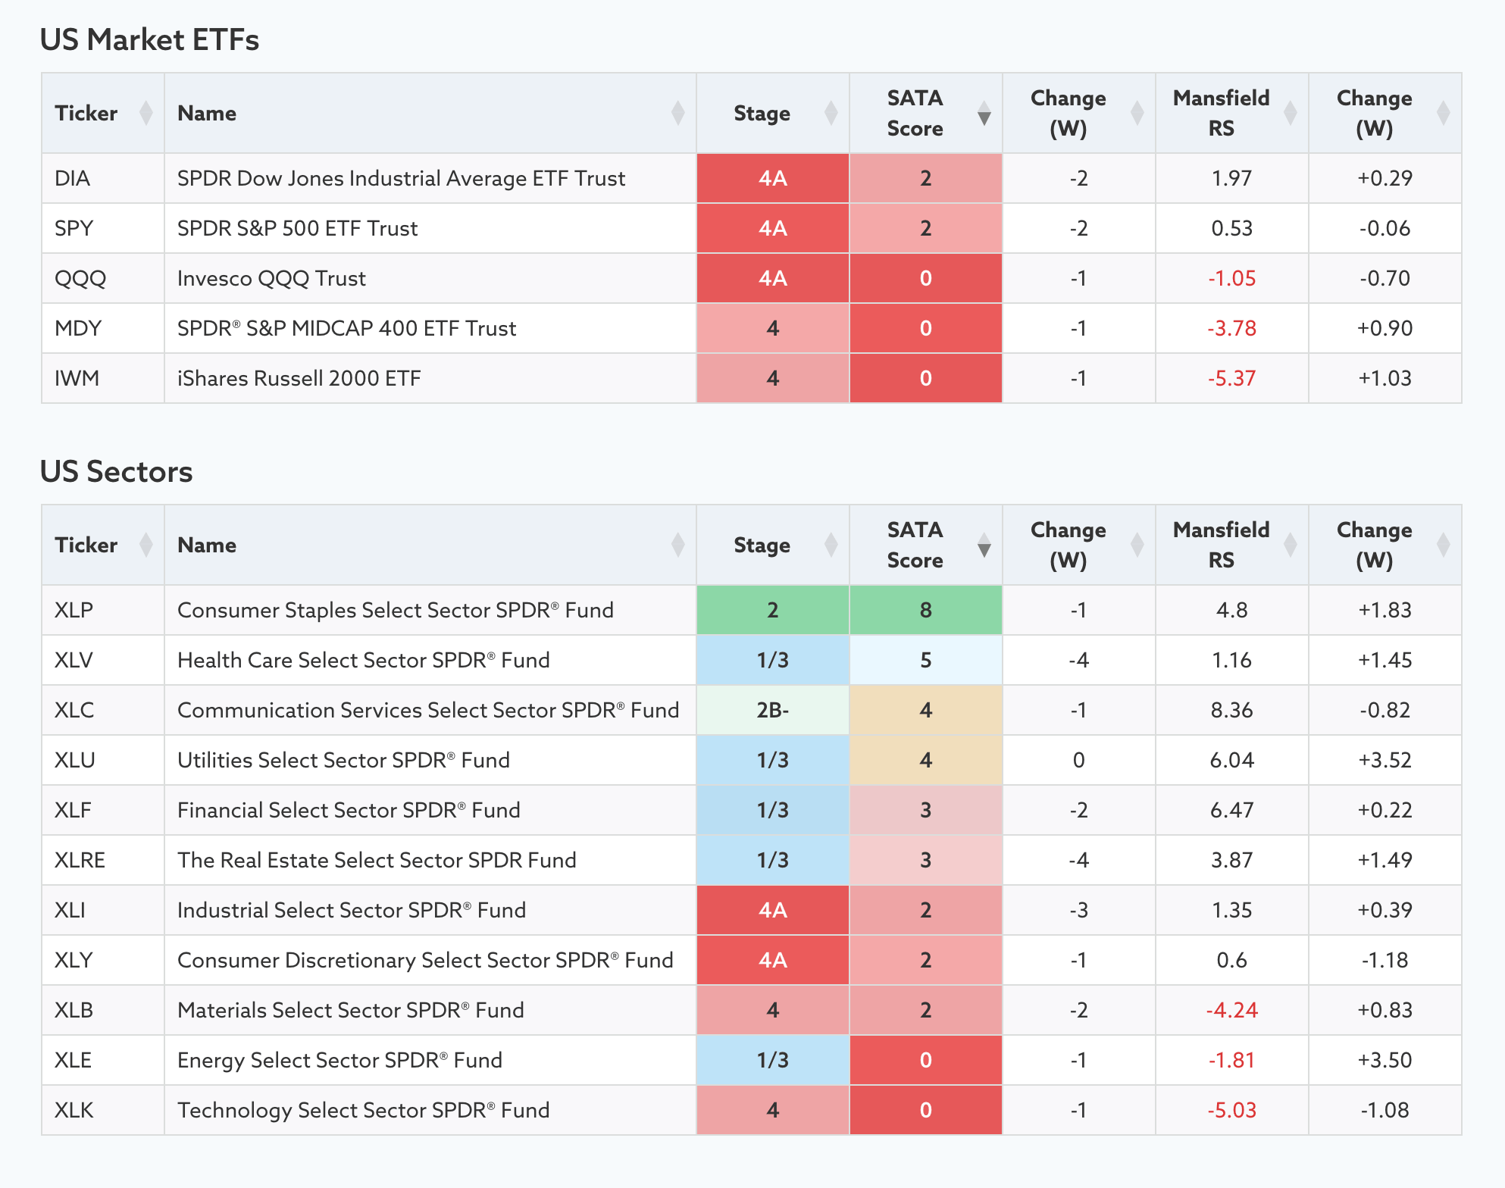Select iShares Russell 2000 ETF name

(299, 378)
